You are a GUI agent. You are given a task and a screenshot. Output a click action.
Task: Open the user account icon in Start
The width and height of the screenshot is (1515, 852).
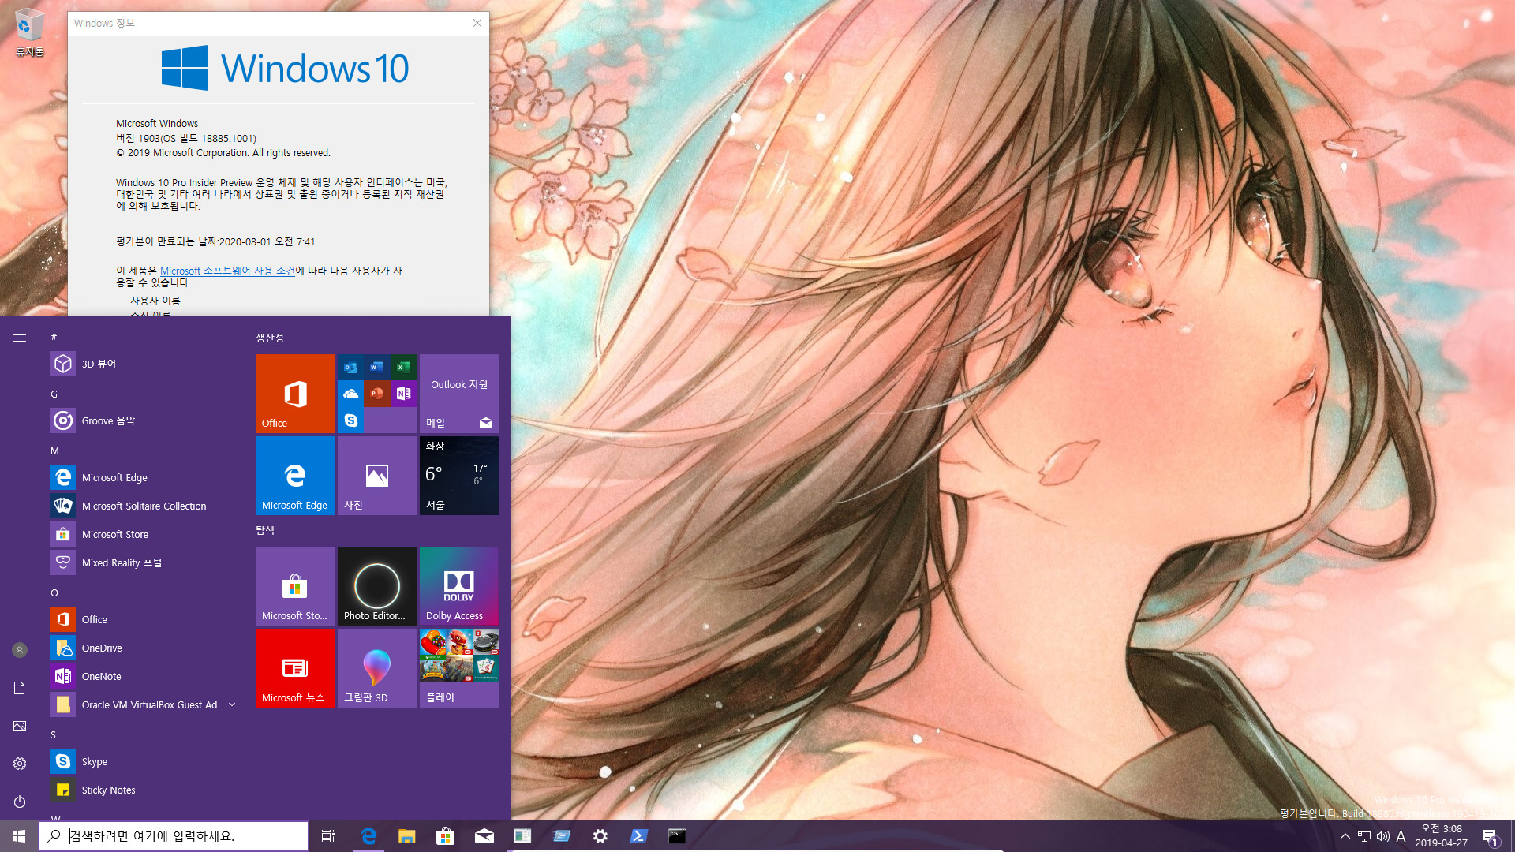pos(20,650)
